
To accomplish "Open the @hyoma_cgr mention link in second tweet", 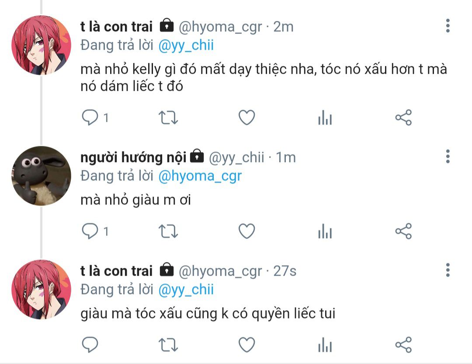I will coord(200,176).
